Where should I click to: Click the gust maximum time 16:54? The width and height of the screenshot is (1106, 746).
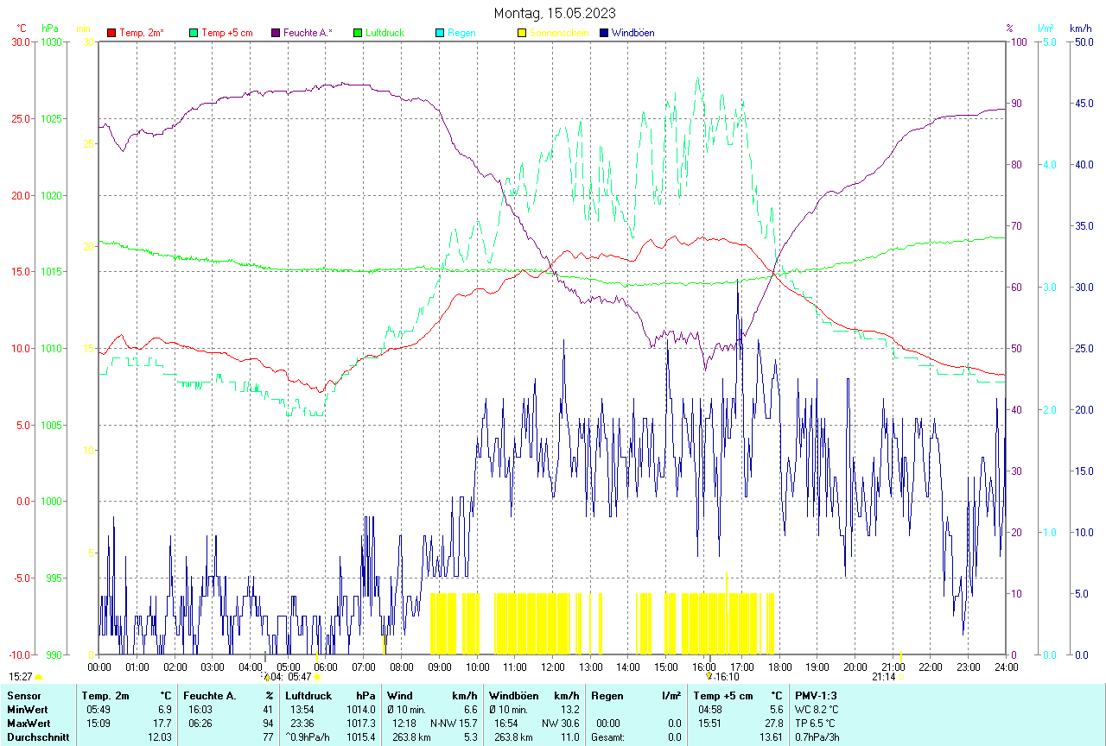point(507,723)
